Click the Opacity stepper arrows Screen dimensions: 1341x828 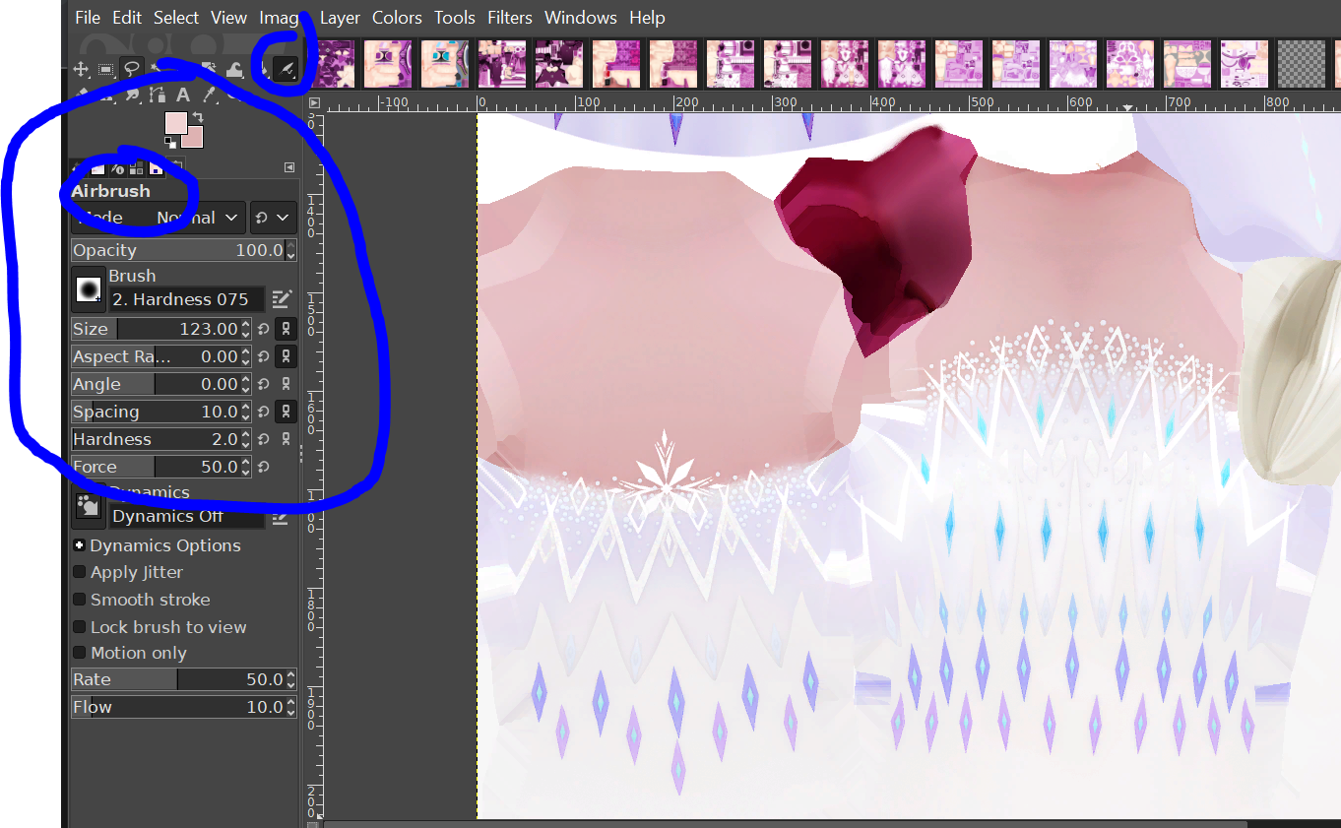[x=290, y=250]
